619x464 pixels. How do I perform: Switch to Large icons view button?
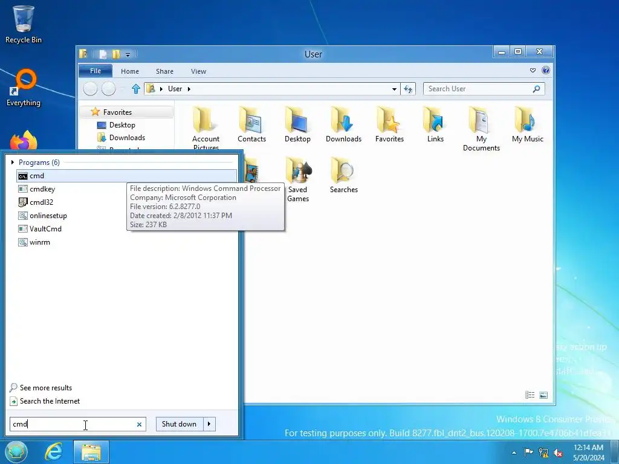pyautogui.click(x=543, y=395)
